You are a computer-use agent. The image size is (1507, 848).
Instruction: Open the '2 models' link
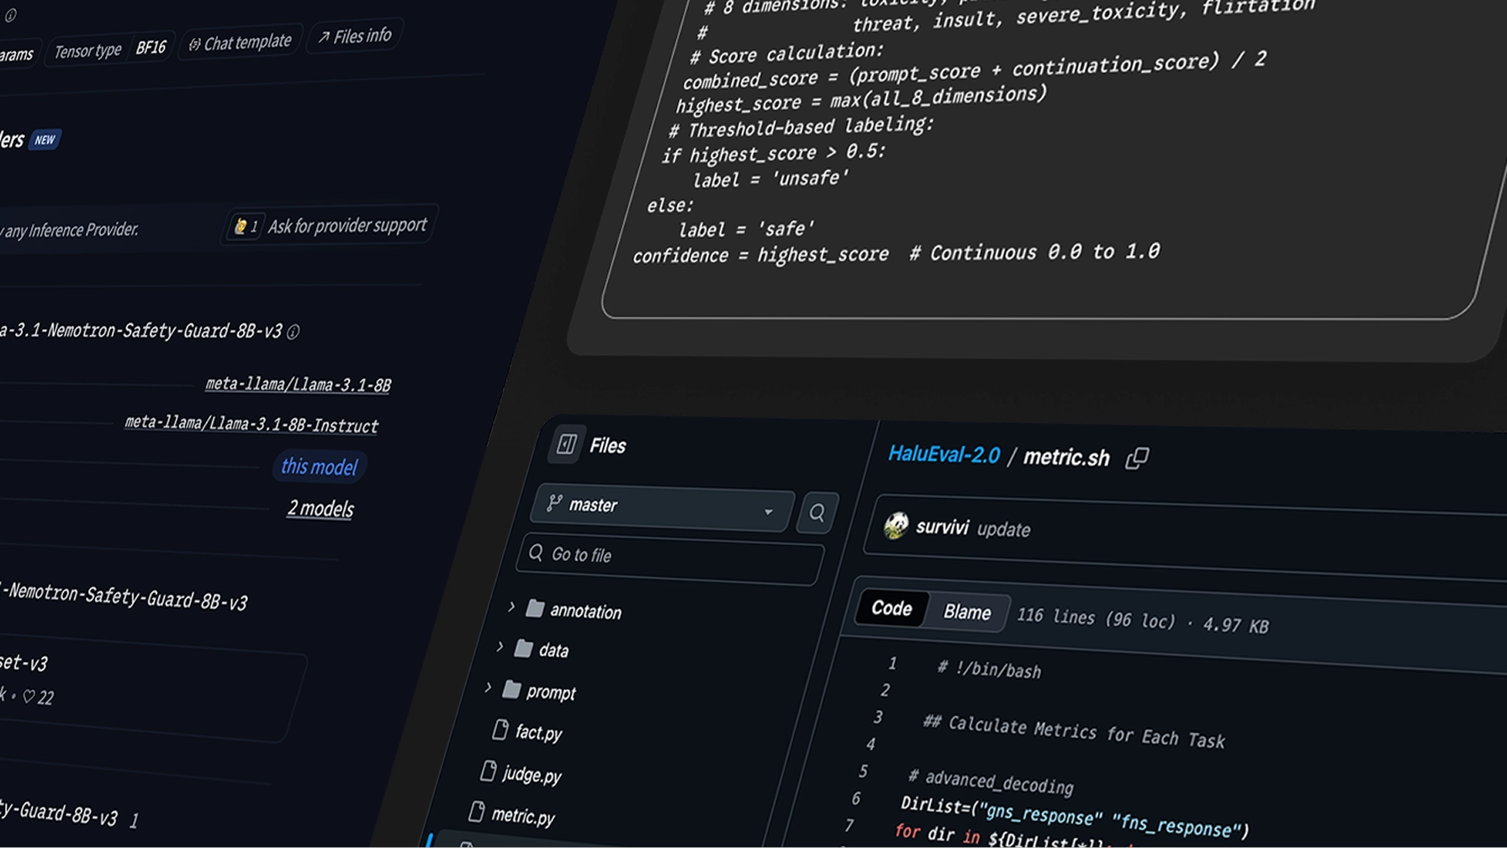[320, 508]
